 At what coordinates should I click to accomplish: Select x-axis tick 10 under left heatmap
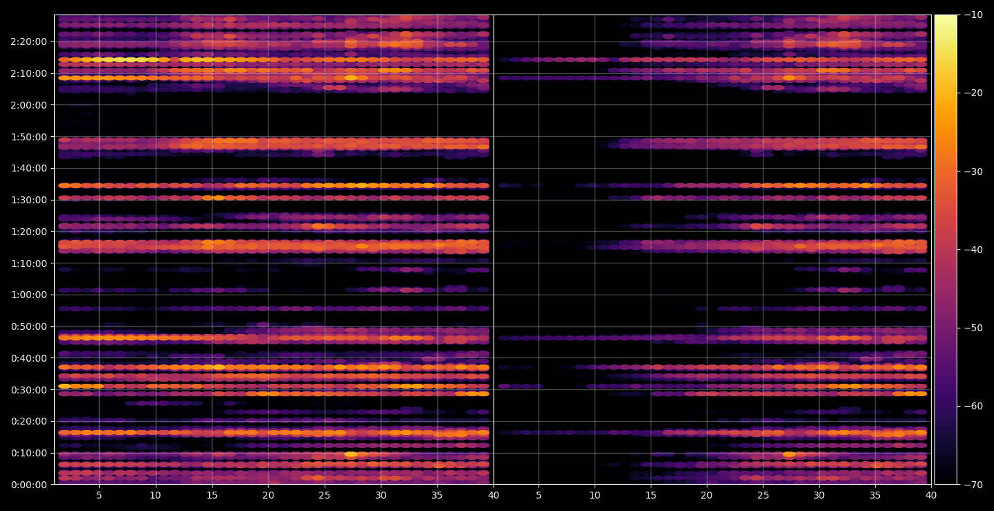(x=155, y=495)
